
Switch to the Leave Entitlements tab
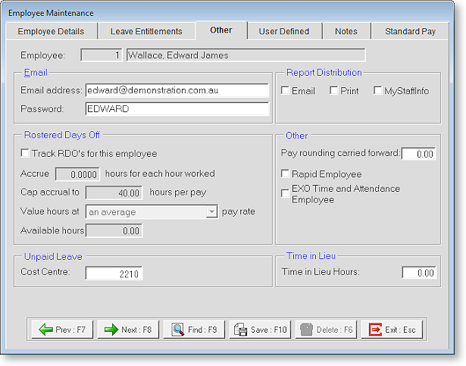[x=146, y=31]
